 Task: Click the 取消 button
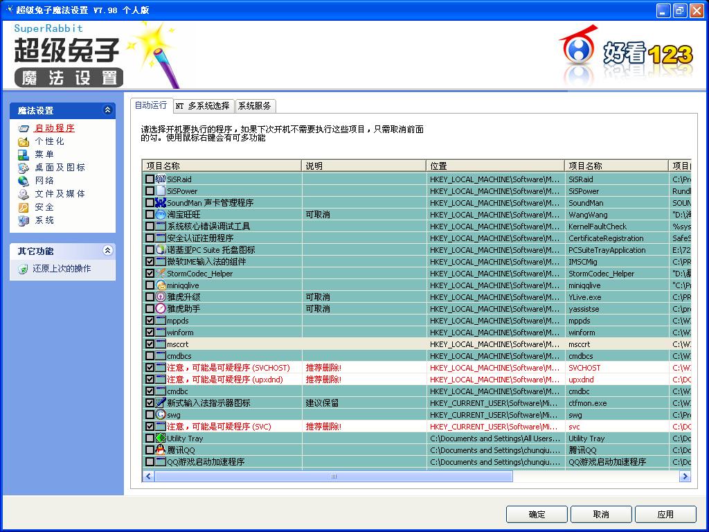(x=601, y=515)
